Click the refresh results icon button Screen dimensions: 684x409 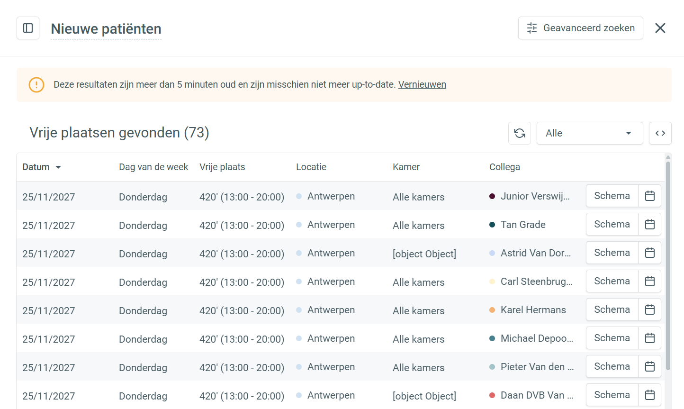(520, 133)
